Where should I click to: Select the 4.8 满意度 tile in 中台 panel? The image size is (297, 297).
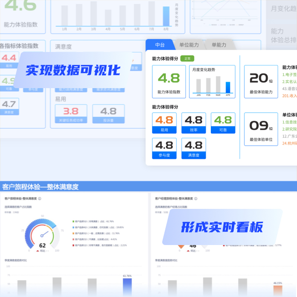click(194, 148)
